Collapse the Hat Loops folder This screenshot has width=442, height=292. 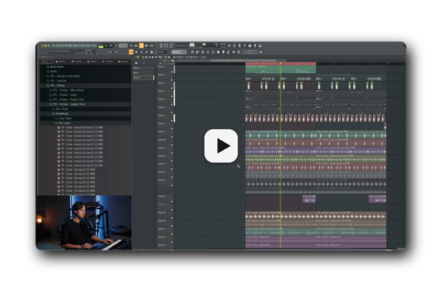point(63,123)
